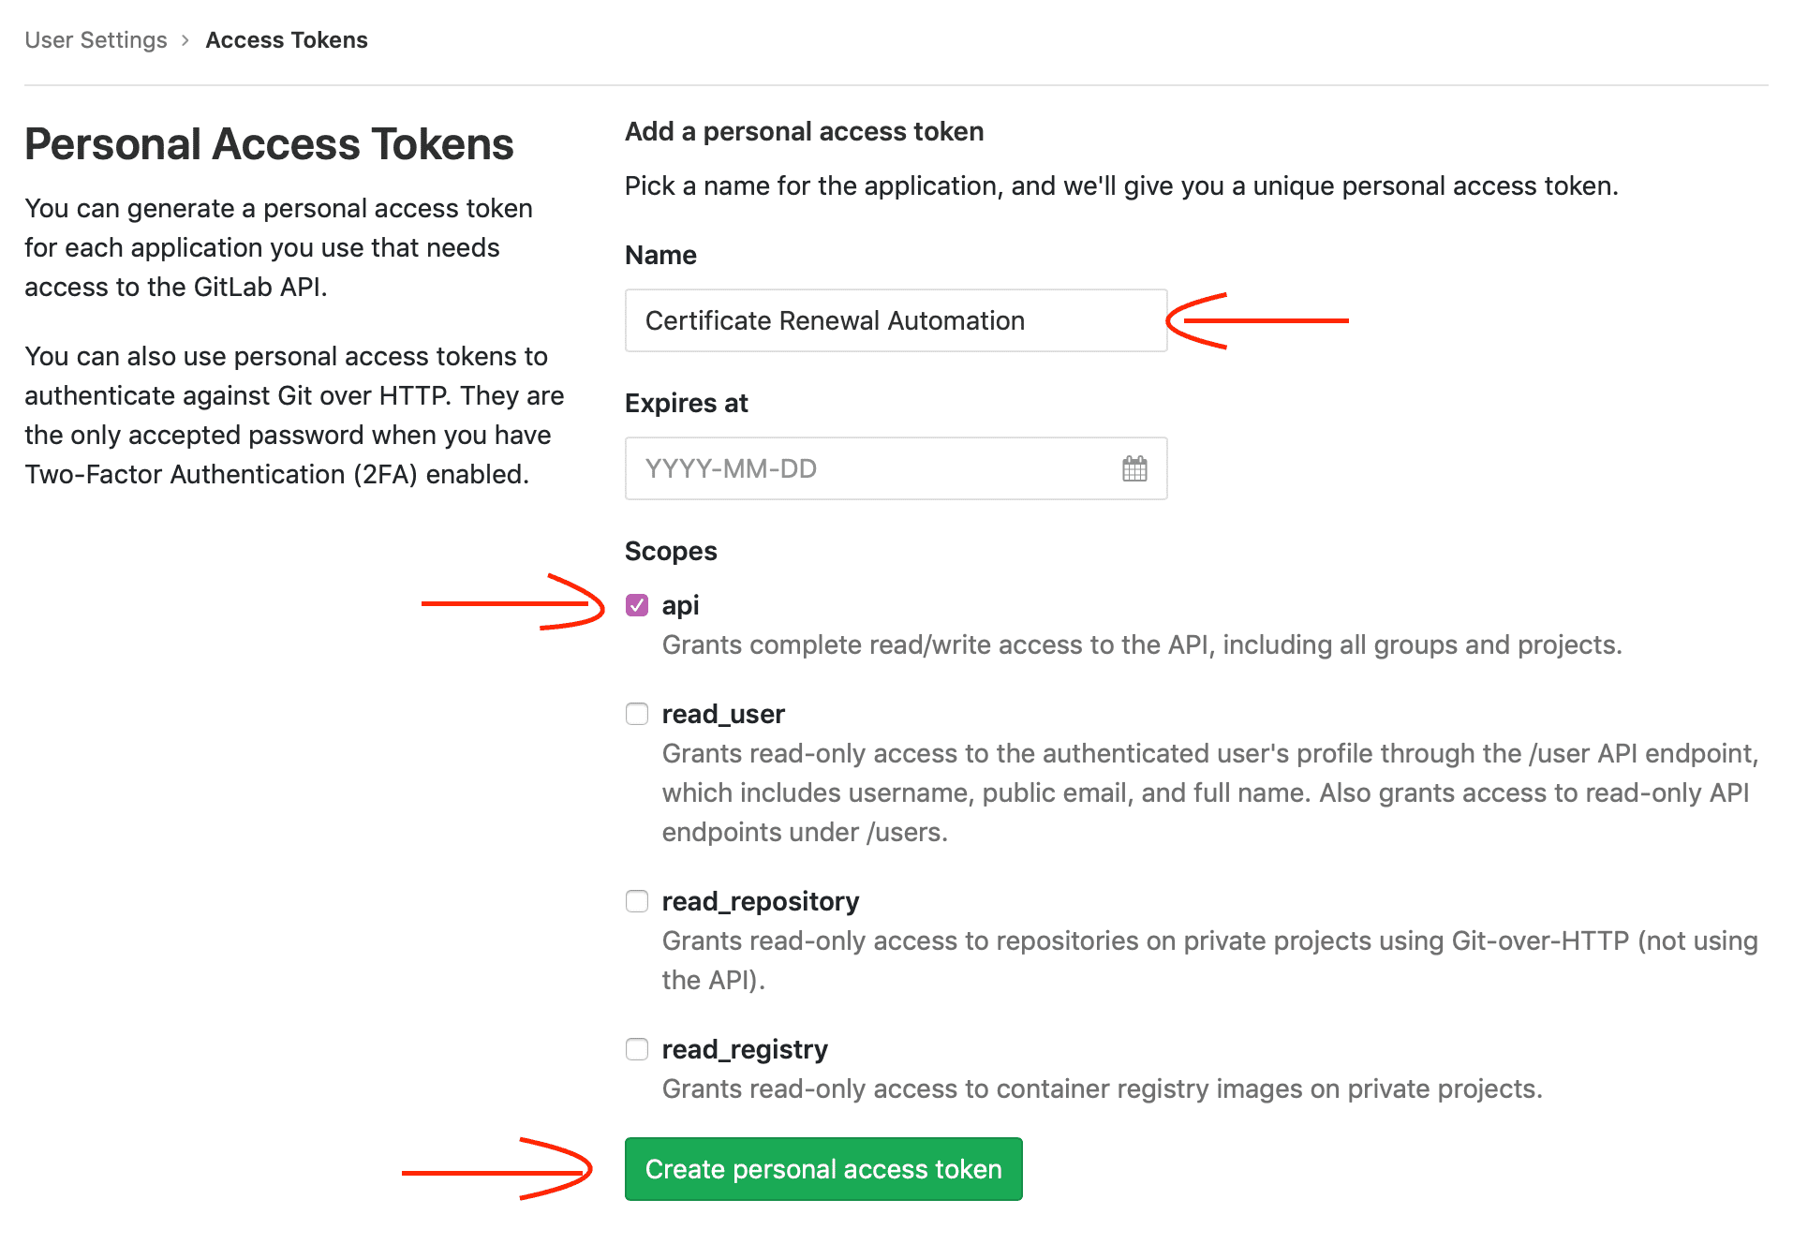
Task: Enable read_repository access scope
Action: click(x=637, y=901)
